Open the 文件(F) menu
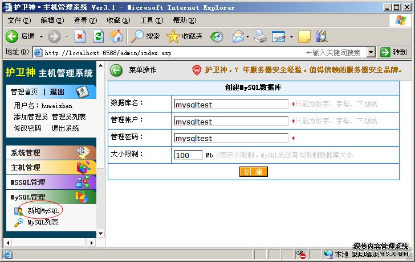 (19, 20)
